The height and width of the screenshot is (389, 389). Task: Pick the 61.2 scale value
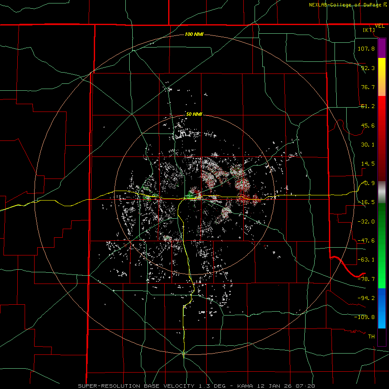coord(368,106)
